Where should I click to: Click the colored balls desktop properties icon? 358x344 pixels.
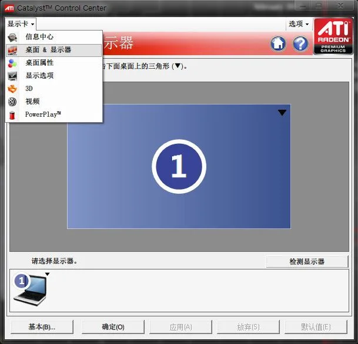(12, 63)
